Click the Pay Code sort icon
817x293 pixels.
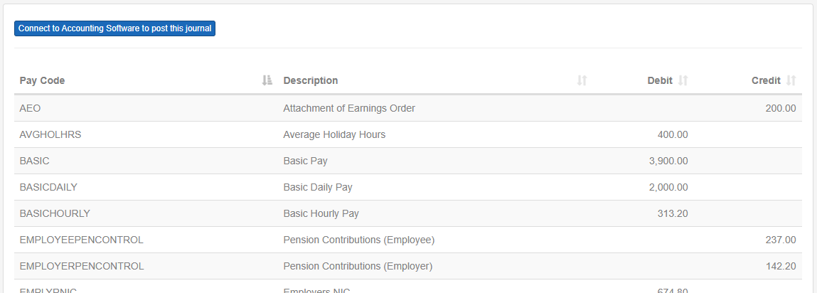click(267, 80)
